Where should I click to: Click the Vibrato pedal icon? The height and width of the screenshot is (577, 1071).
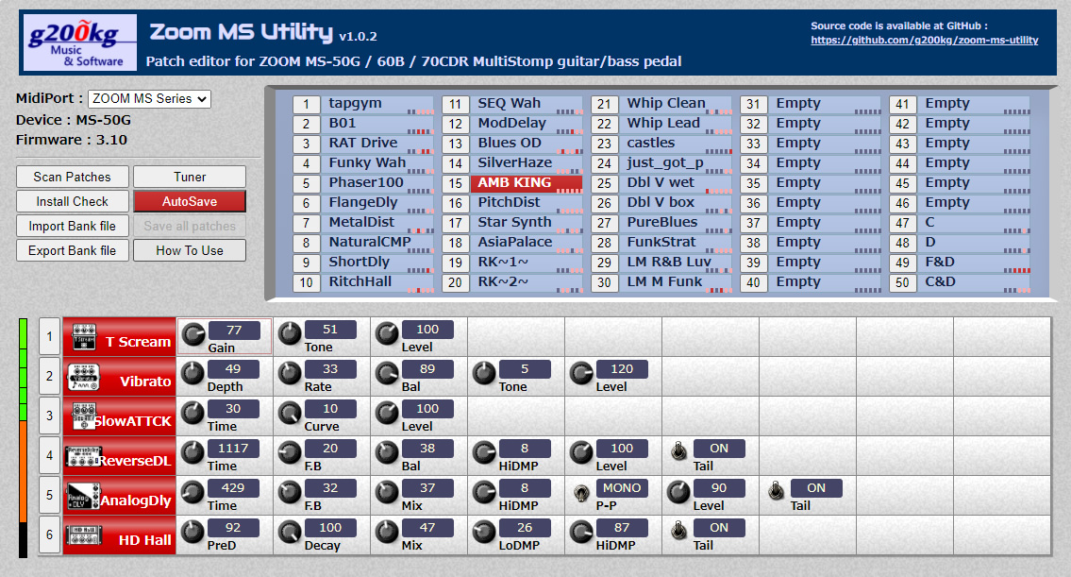[84, 377]
